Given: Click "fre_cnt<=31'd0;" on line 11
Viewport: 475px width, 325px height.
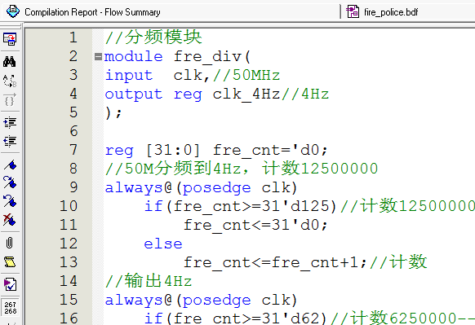Looking at the screenshot, I should 255,225.
